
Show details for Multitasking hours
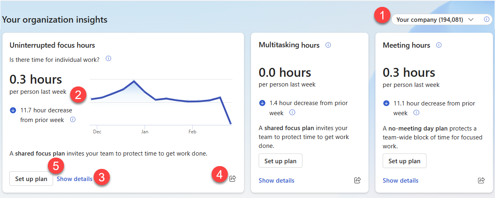276,180
